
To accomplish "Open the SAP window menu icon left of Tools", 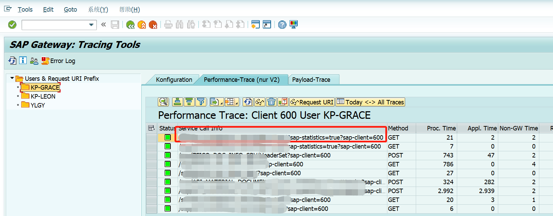I will (8, 9).
